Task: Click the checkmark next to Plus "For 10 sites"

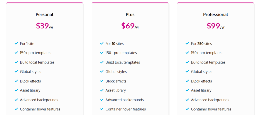Action: coord(102,44)
